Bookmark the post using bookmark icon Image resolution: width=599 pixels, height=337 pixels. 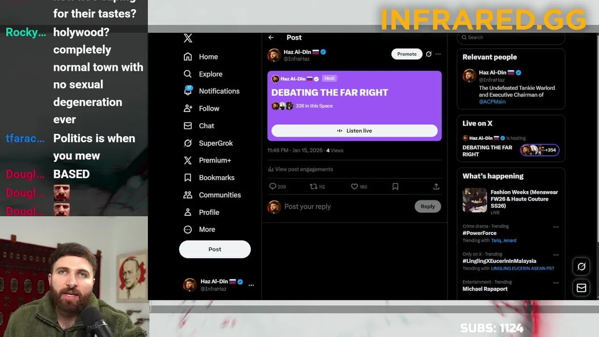point(395,186)
